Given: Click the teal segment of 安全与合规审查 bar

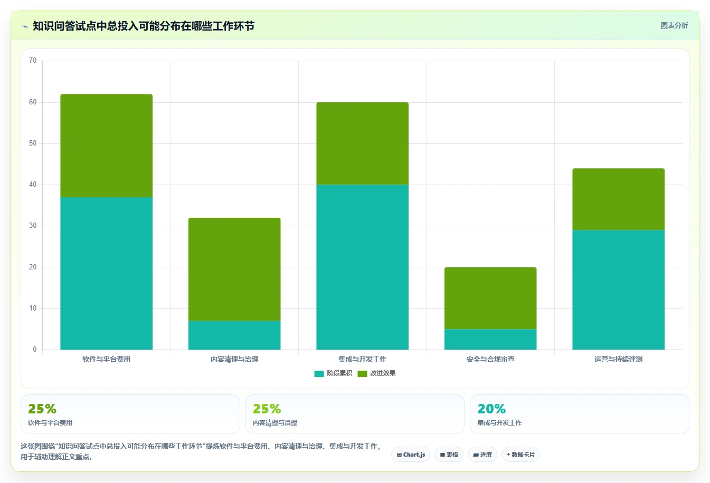Looking at the screenshot, I should 490,339.
